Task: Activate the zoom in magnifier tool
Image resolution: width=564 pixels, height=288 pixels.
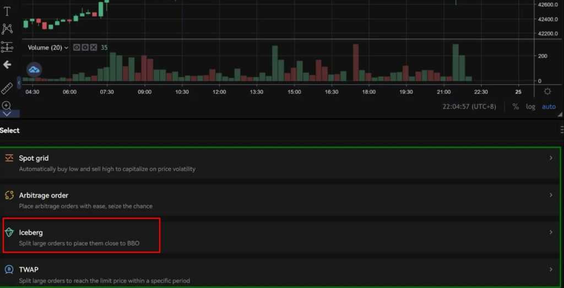Action: [x=7, y=105]
